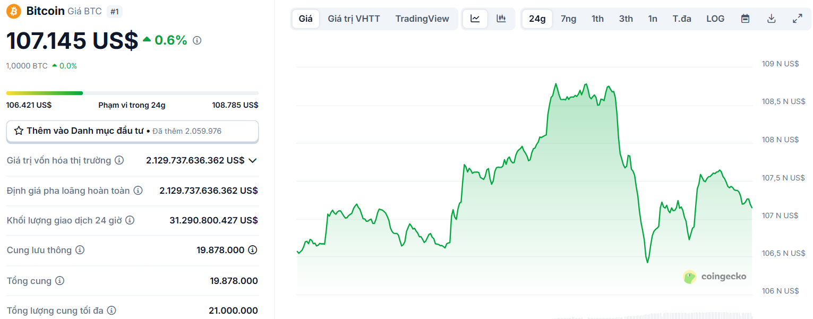The width and height of the screenshot is (813, 319).
Task: Click the 109 N US$ axis label
Action: pos(780,64)
